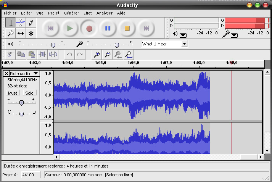Click the remaining recording time status text
Screen dimensions: 272x182
pos(56,166)
